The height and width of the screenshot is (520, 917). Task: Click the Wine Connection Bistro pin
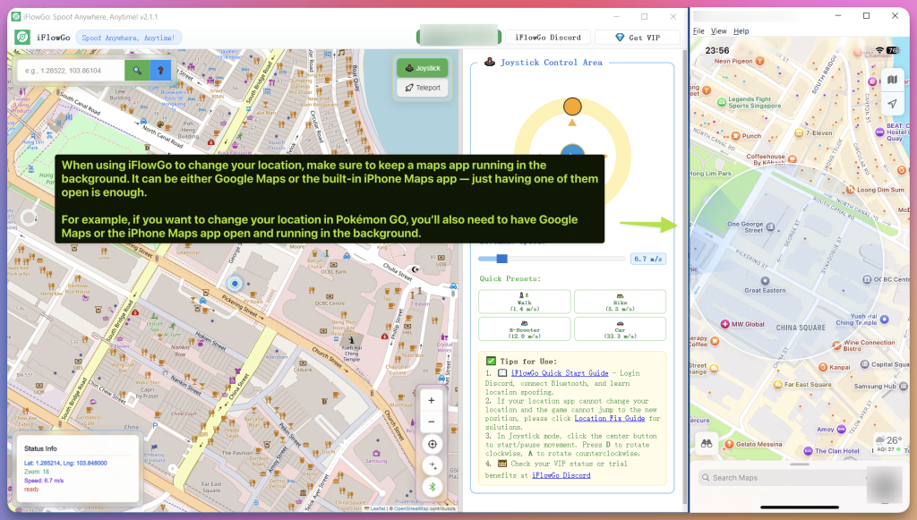click(x=837, y=345)
